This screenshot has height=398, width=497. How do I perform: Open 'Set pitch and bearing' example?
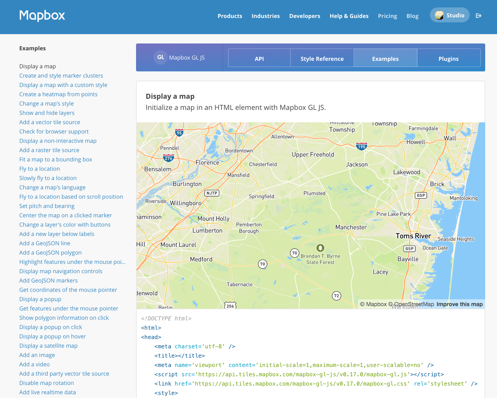point(47,206)
